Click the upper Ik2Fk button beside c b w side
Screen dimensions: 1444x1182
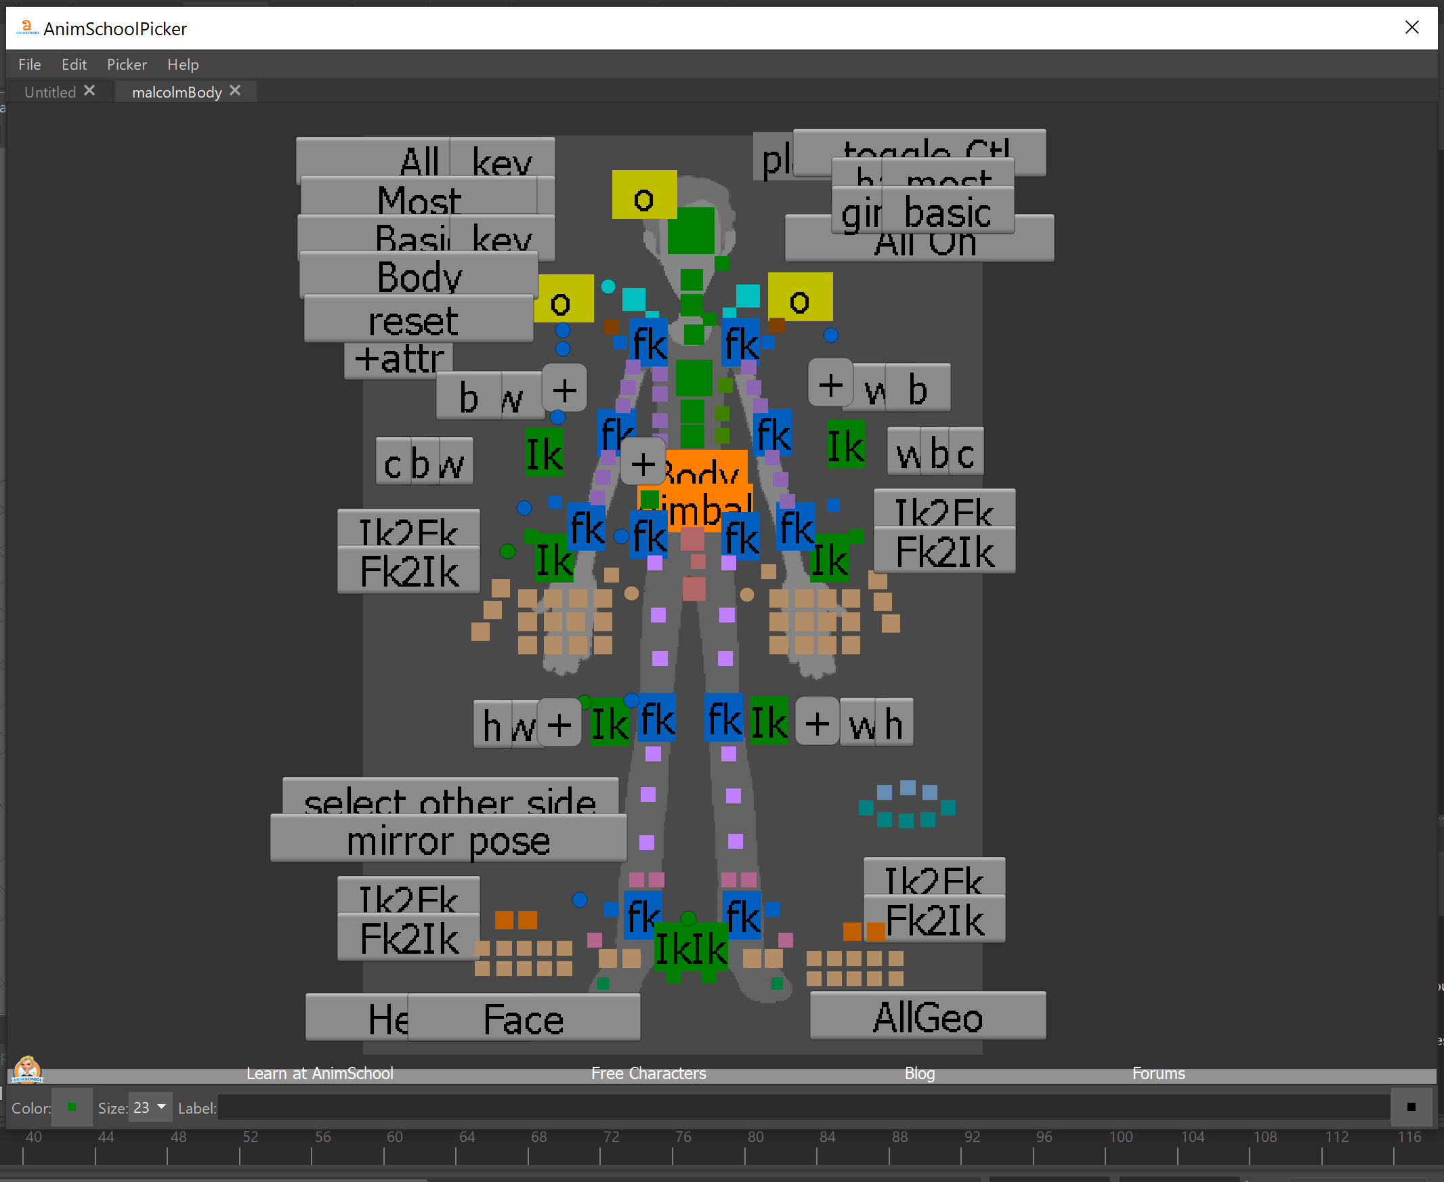408,528
